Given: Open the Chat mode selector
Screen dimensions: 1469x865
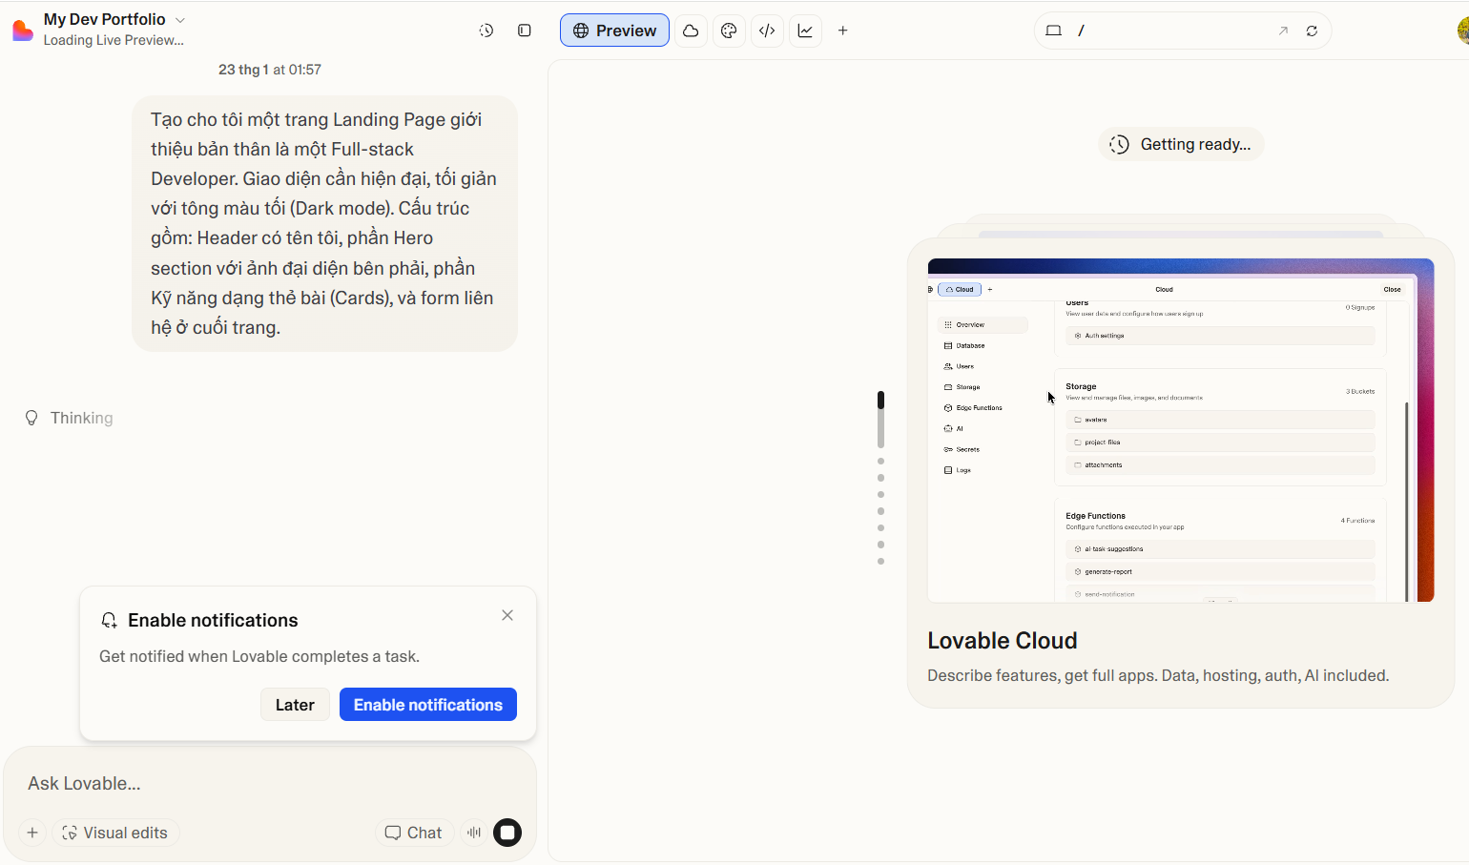Looking at the screenshot, I should (x=414, y=832).
